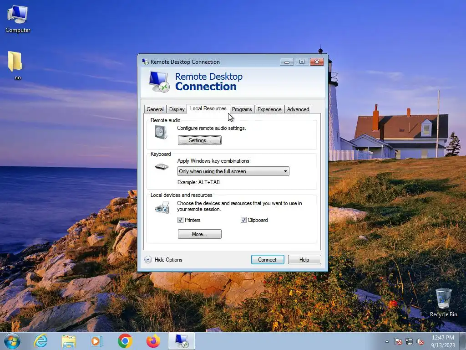Switch to the Display tab

coord(177,109)
